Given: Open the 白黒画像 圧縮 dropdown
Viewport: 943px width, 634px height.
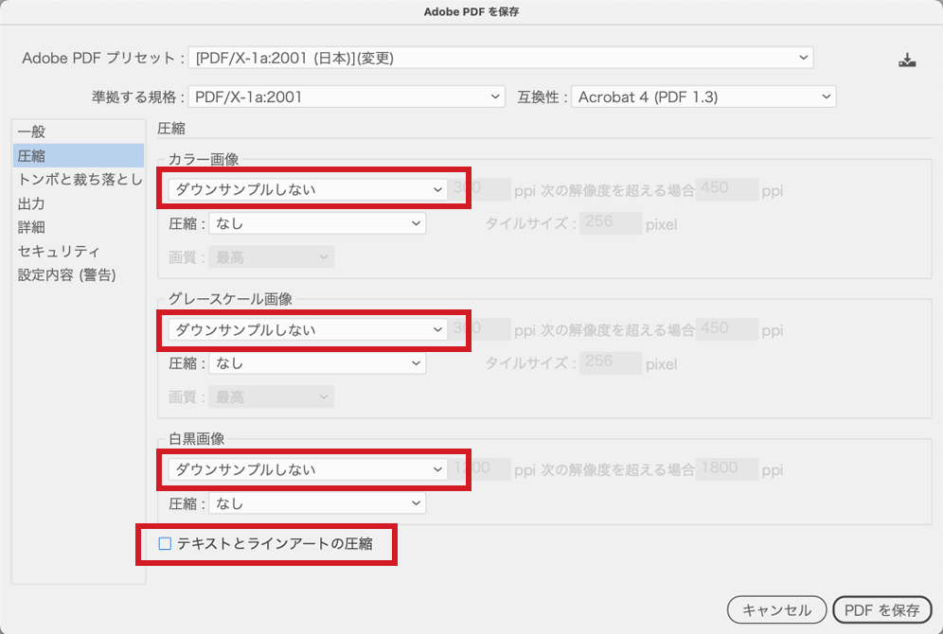Looking at the screenshot, I should (317, 502).
